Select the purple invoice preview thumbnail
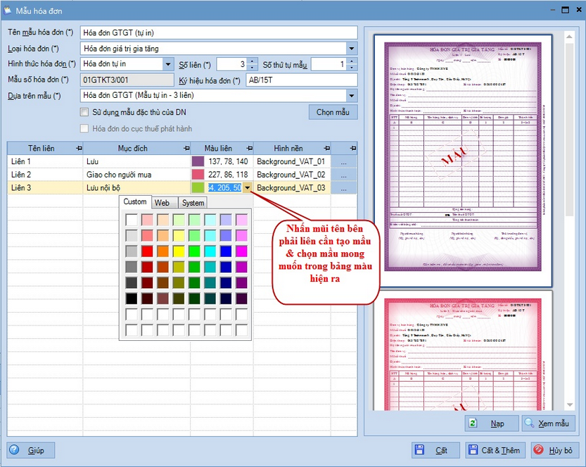The height and width of the screenshot is (467, 586). [x=463, y=161]
